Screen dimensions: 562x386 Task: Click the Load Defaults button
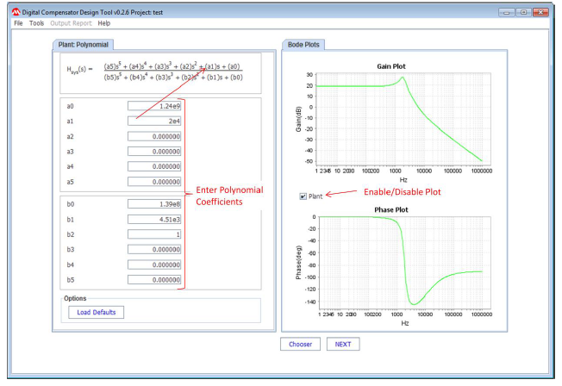97,312
